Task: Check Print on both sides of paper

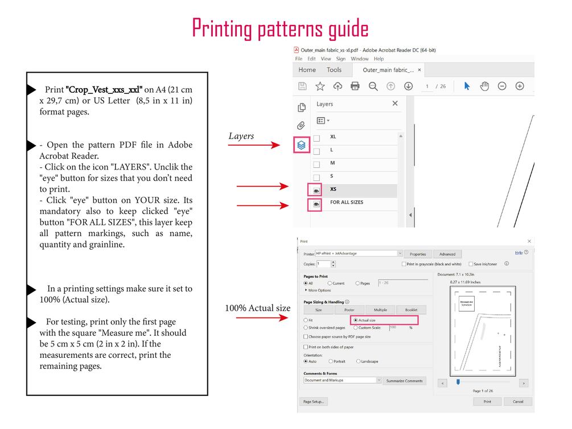Action: pyautogui.click(x=306, y=347)
